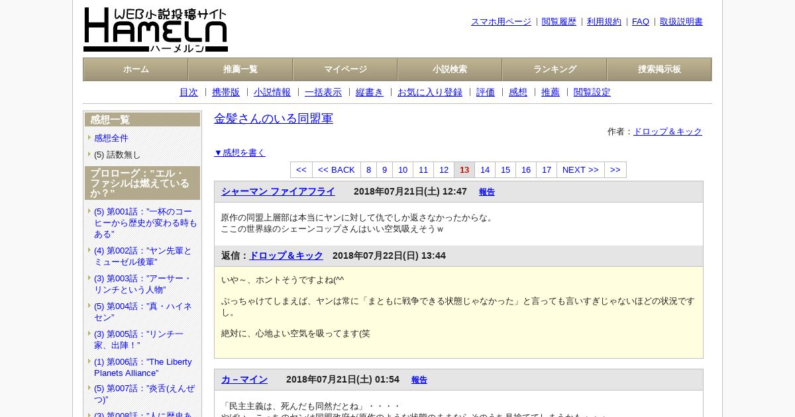Go to page 11
Viewport: 795px width, 417px height.
click(x=423, y=170)
